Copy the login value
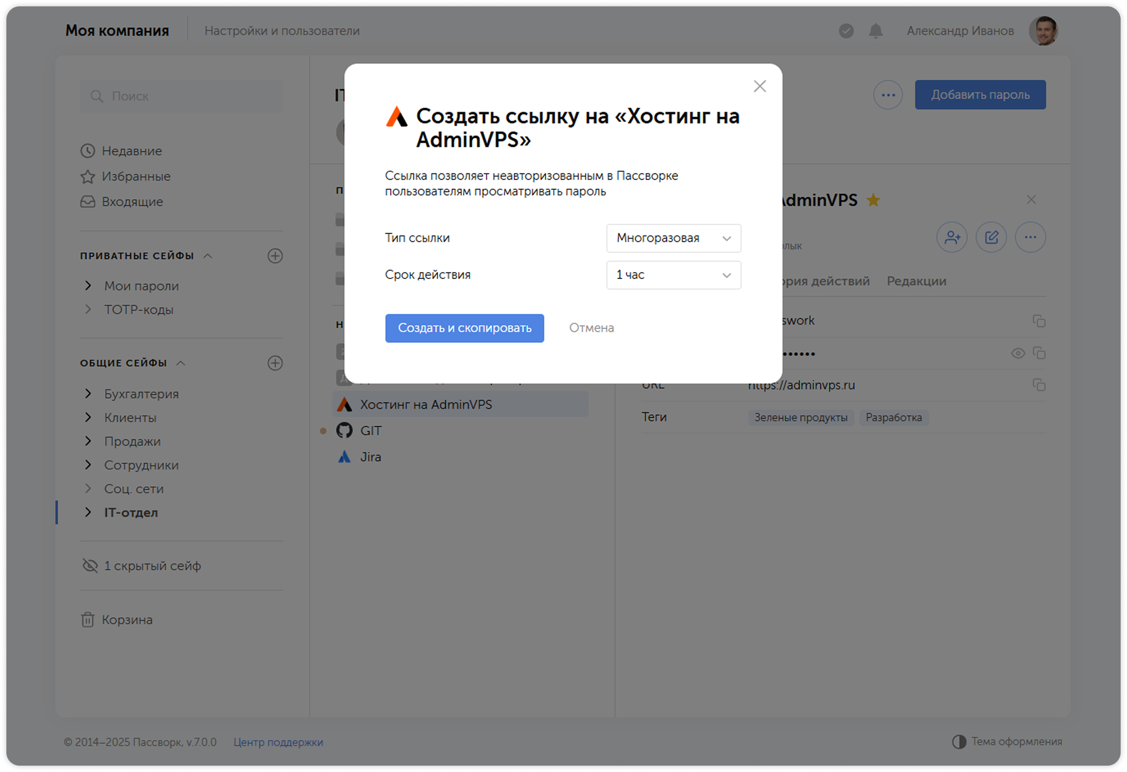Screen dimensions: 1127x772 tap(1039, 321)
